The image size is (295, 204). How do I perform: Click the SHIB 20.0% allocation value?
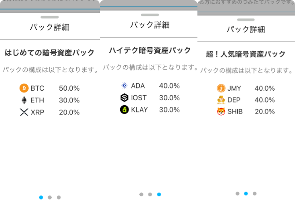pos(265,112)
